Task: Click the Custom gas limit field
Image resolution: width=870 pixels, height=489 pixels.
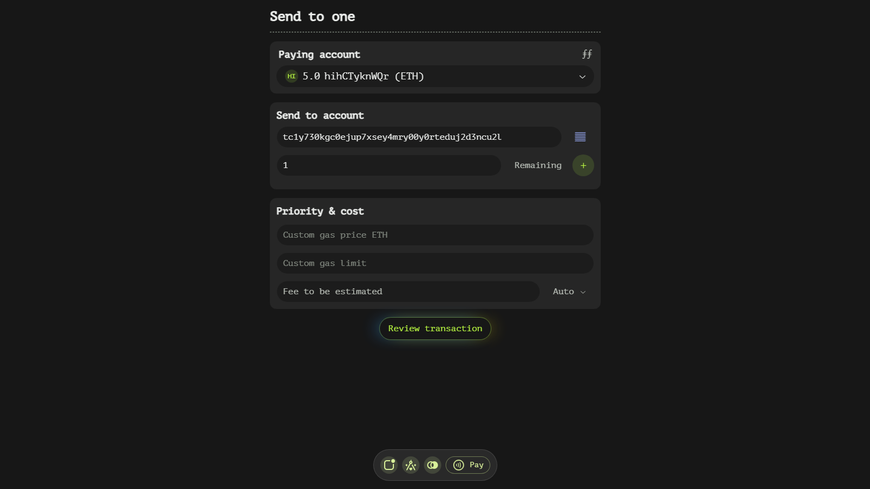Action: (435, 263)
